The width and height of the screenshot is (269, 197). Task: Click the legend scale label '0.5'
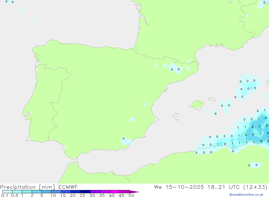coord(15,195)
